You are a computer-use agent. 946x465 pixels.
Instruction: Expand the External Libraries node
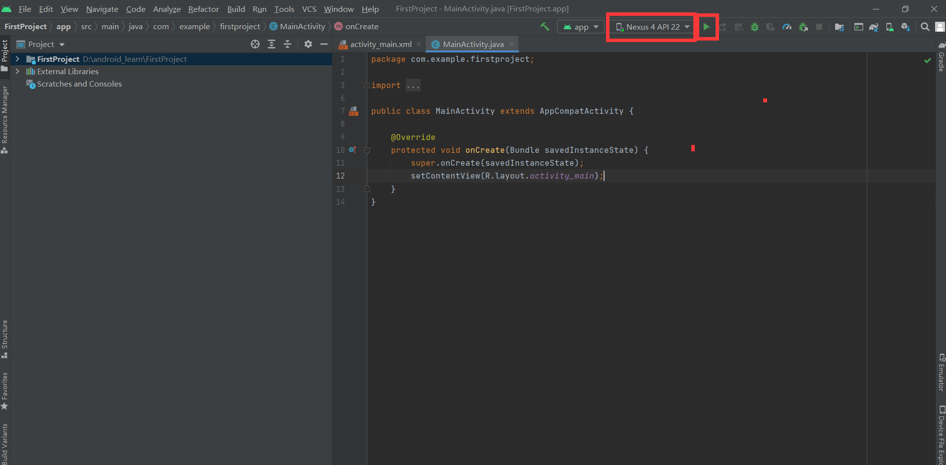17,71
